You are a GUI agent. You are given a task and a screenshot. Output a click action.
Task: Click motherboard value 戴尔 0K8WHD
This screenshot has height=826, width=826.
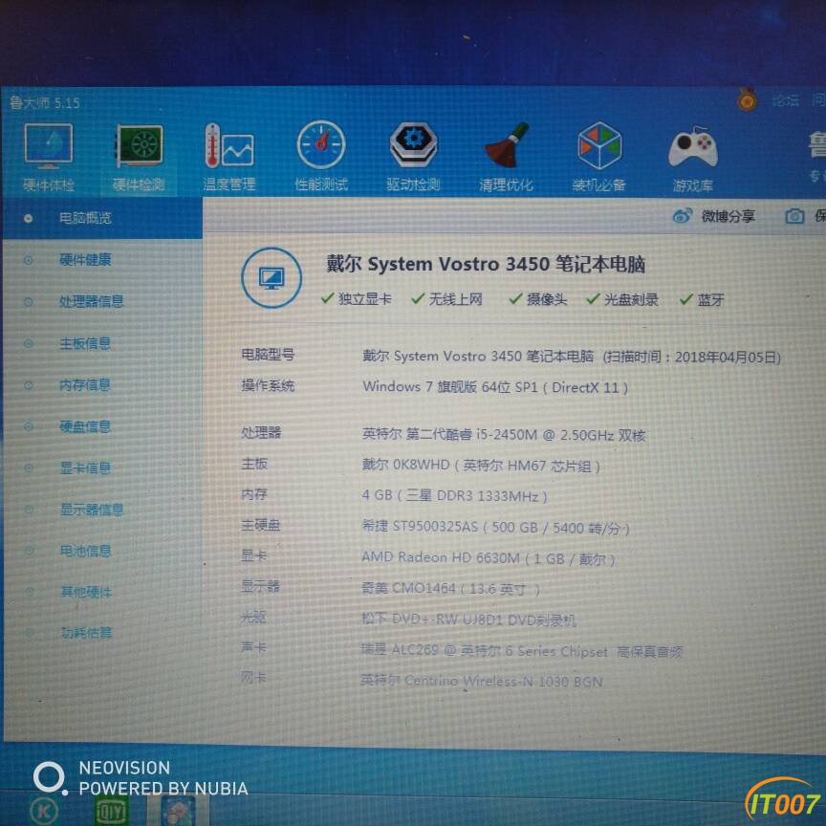pos(405,465)
